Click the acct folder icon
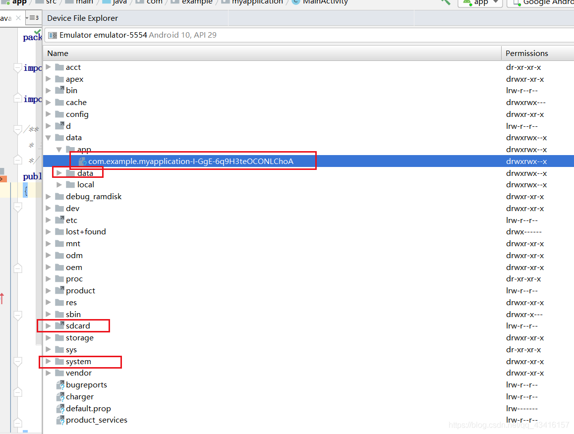574x434 pixels. pos(59,67)
